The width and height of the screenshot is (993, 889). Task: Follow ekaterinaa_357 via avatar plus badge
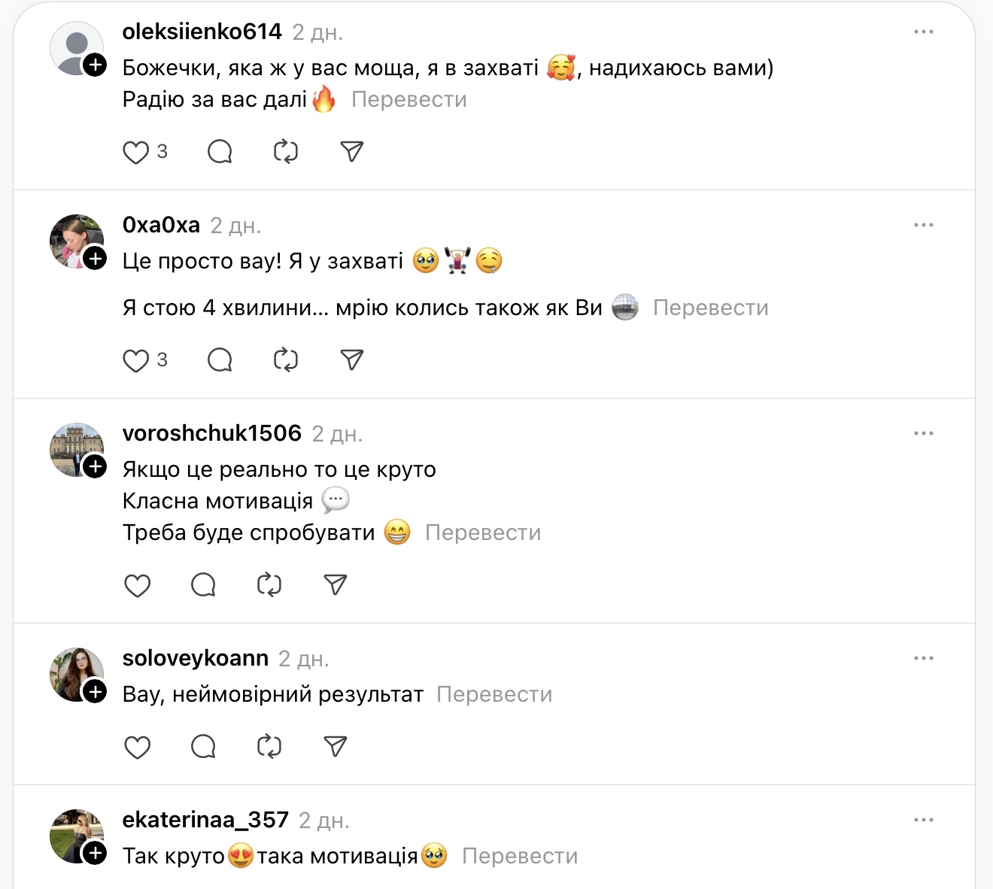pos(95,853)
